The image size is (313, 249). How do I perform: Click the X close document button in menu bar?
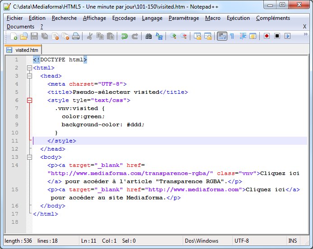pyautogui.click(x=304, y=27)
